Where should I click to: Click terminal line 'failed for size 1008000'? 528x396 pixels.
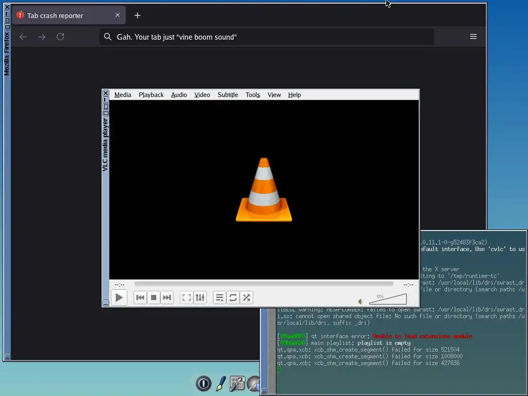(x=370, y=357)
